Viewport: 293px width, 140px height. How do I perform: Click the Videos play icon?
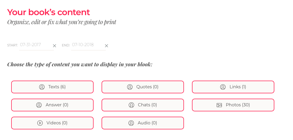click(40, 123)
